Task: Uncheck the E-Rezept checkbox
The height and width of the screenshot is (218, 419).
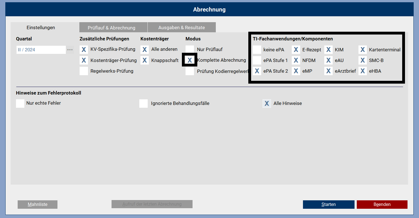Action: [x=296, y=50]
